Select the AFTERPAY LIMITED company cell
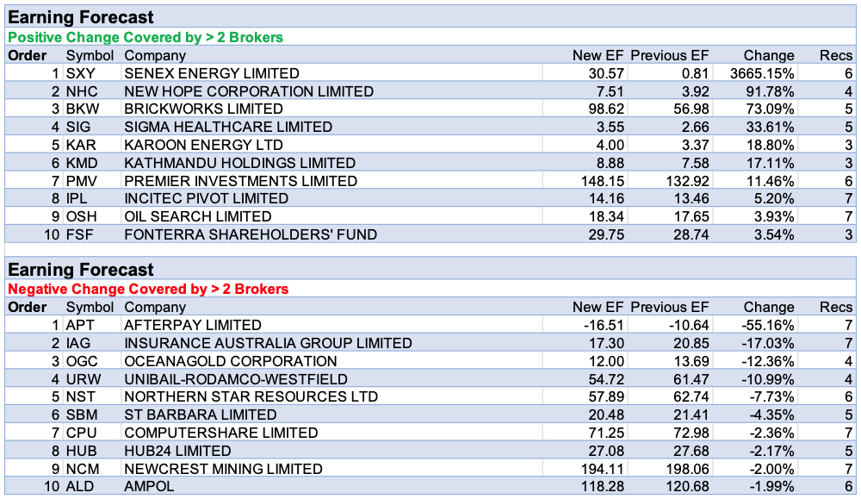861x499 pixels. pos(193,325)
